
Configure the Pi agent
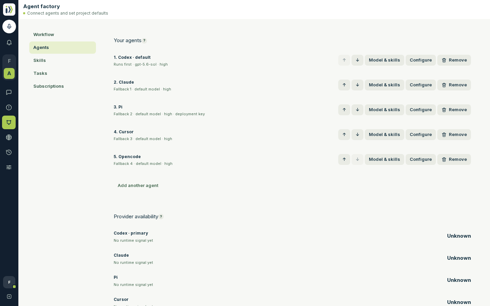(421, 110)
